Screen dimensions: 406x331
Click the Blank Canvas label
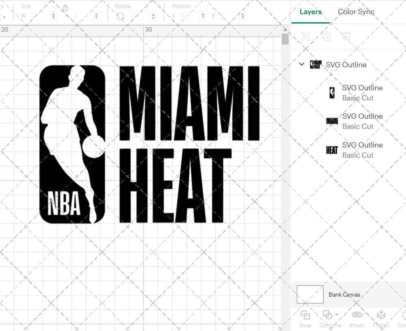pyautogui.click(x=344, y=295)
